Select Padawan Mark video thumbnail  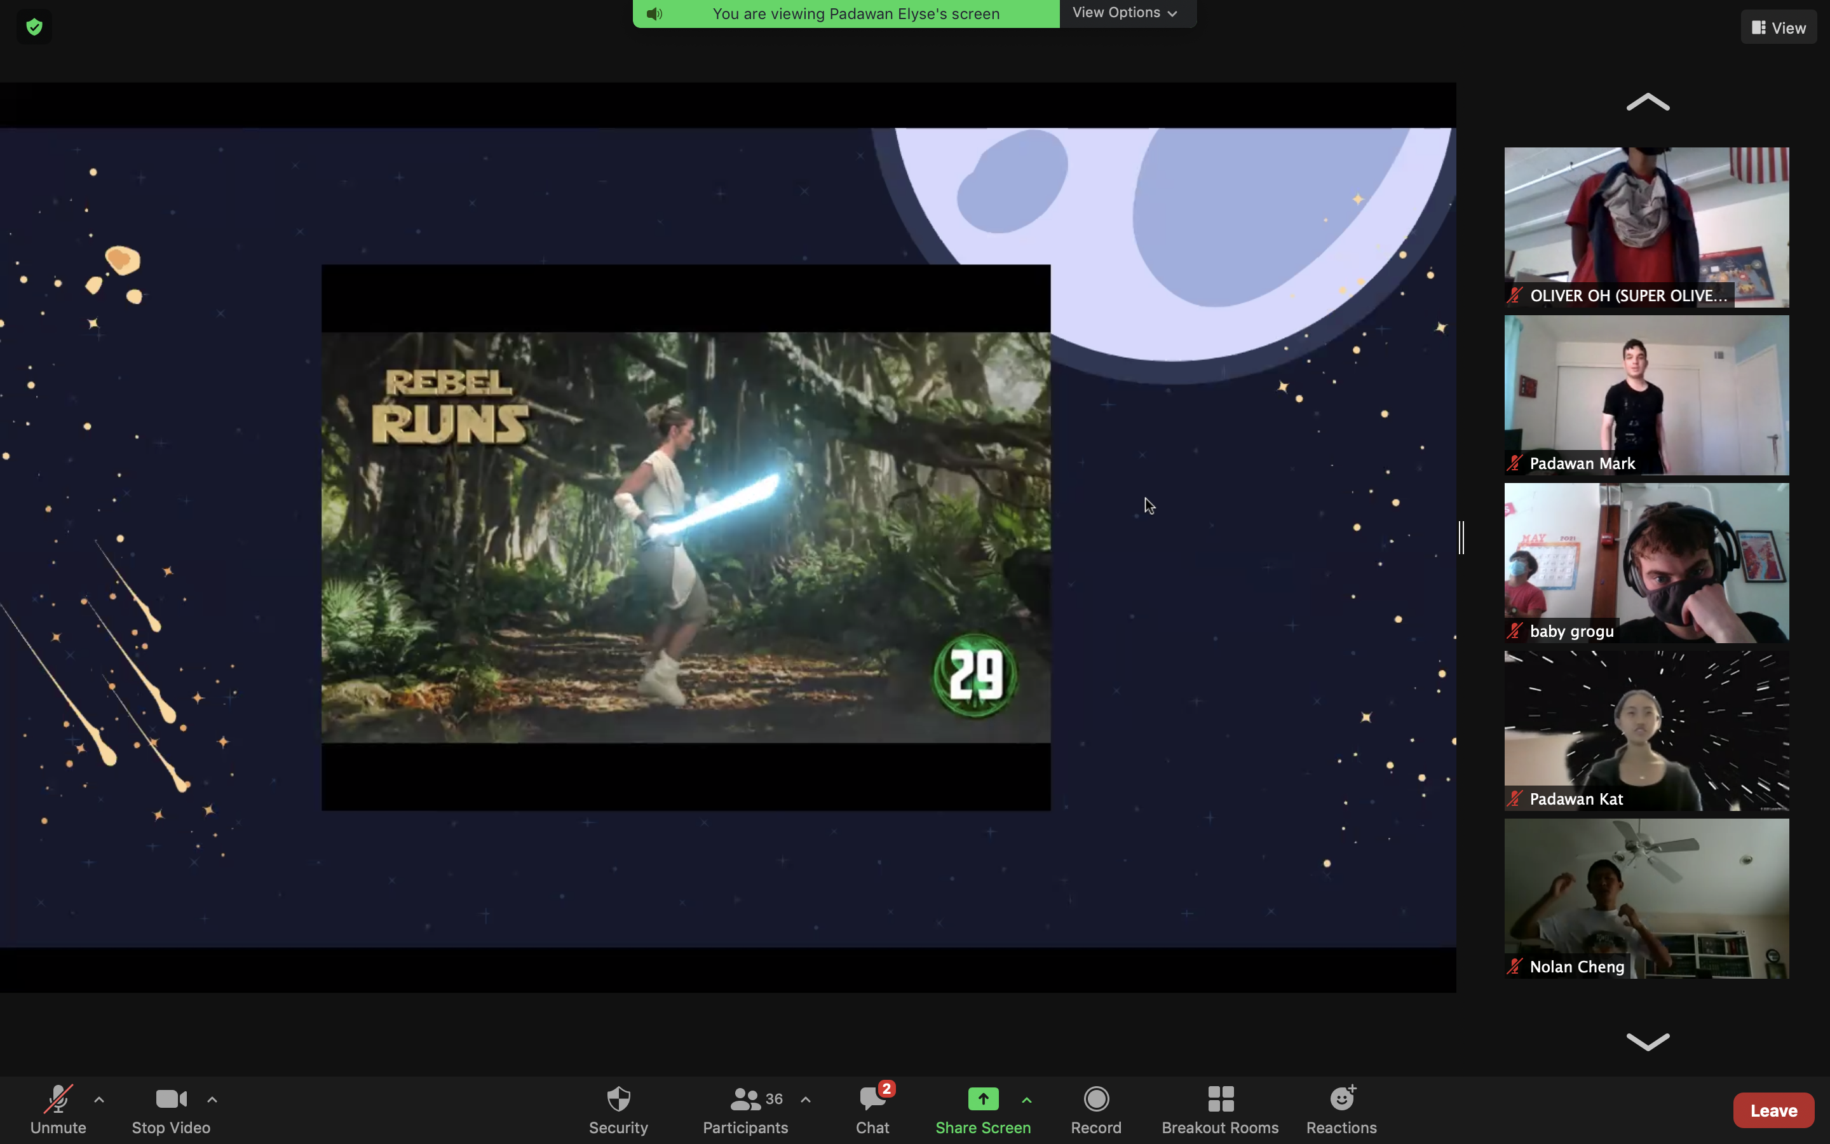(1646, 395)
